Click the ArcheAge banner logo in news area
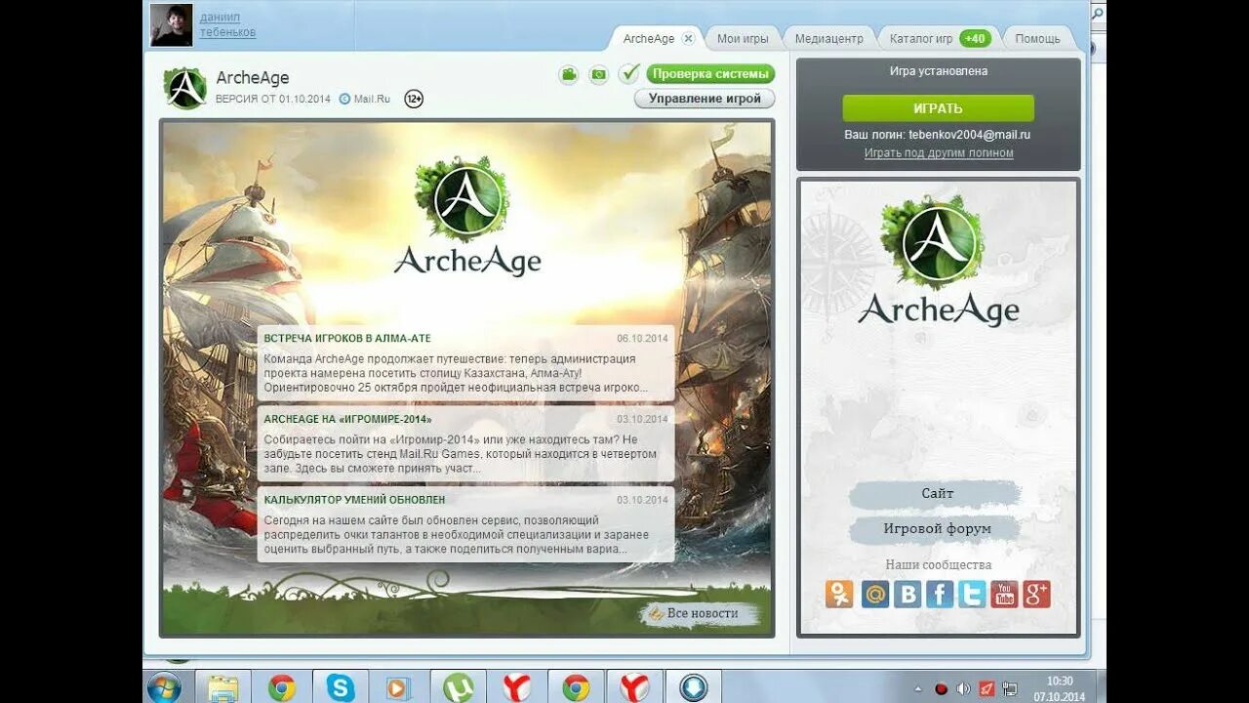This screenshot has height=703, width=1249. 467,215
